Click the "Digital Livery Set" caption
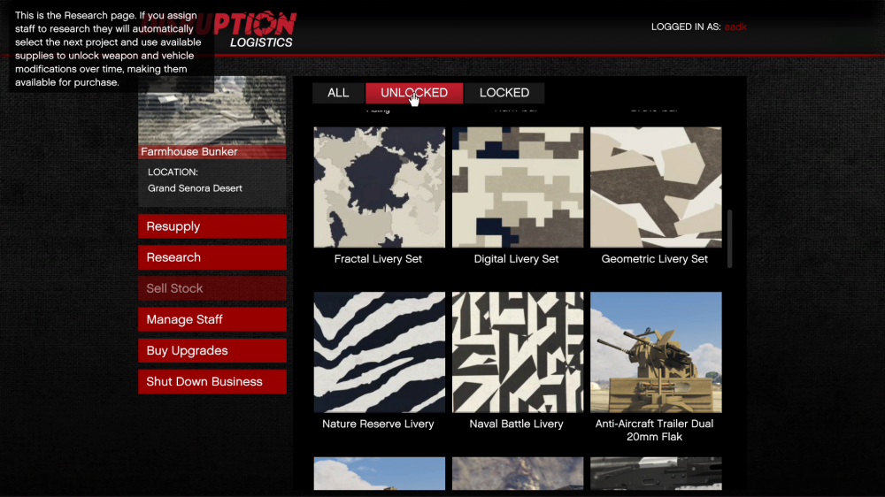885x497 pixels. 517,259
